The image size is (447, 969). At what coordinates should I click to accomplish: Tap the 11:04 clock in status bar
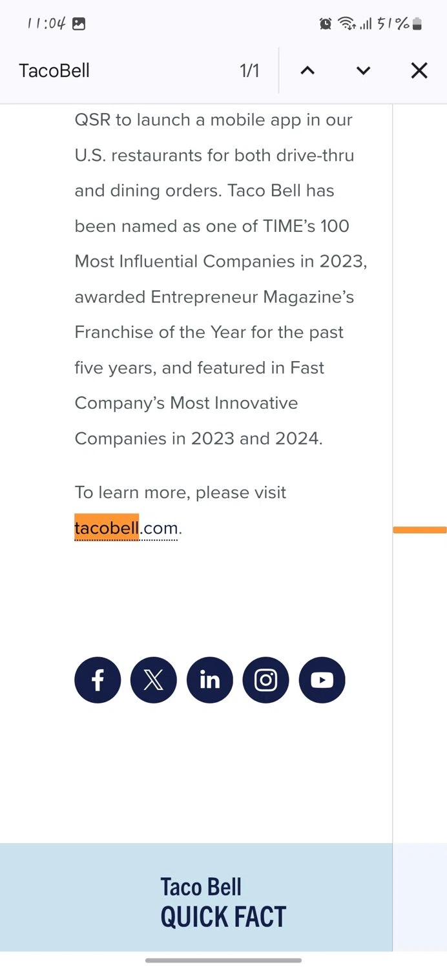46,25
